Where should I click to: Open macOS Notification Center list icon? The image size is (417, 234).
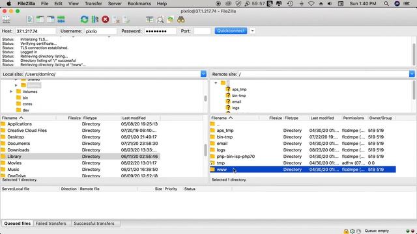pyautogui.click(x=407, y=3)
